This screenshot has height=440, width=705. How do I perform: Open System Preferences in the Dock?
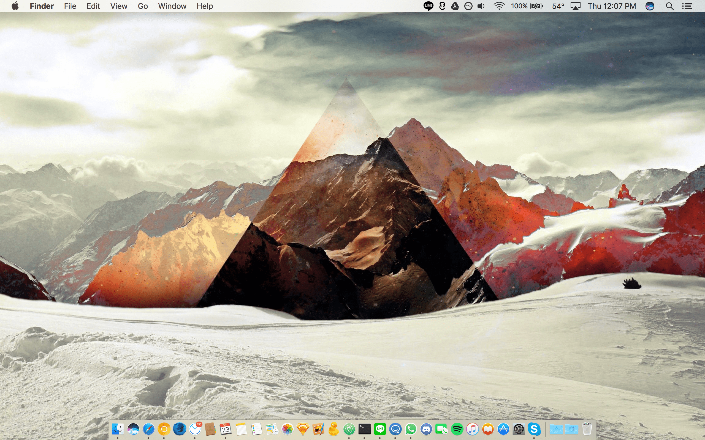pyautogui.click(x=519, y=429)
